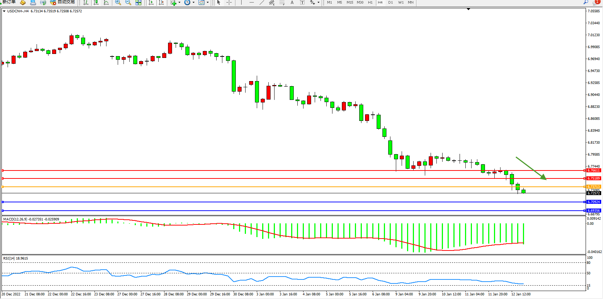Select the trendline drawing tool
The height and width of the screenshot is (299, 603).
pyautogui.click(x=262, y=3)
